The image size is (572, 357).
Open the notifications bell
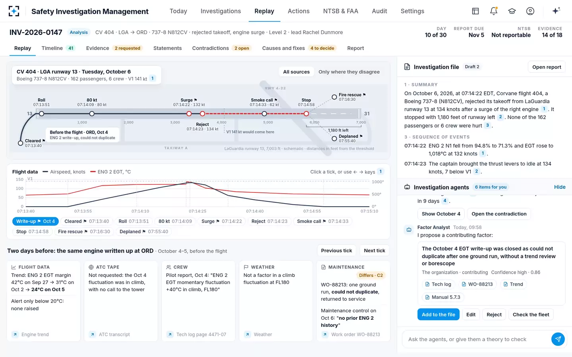(x=494, y=11)
